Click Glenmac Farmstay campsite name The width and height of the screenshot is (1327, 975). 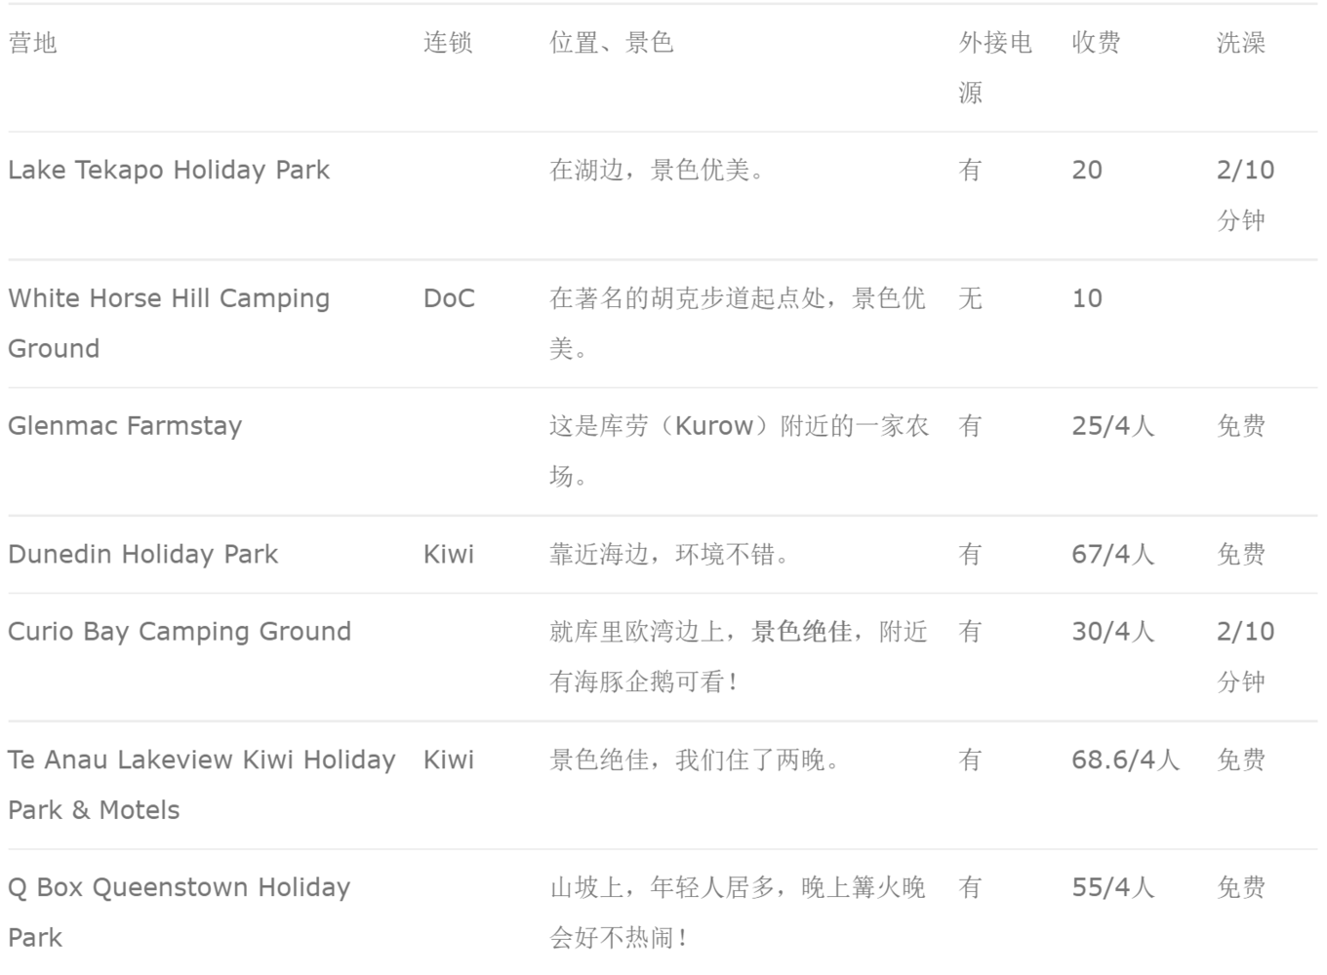pyautogui.click(x=125, y=426)
